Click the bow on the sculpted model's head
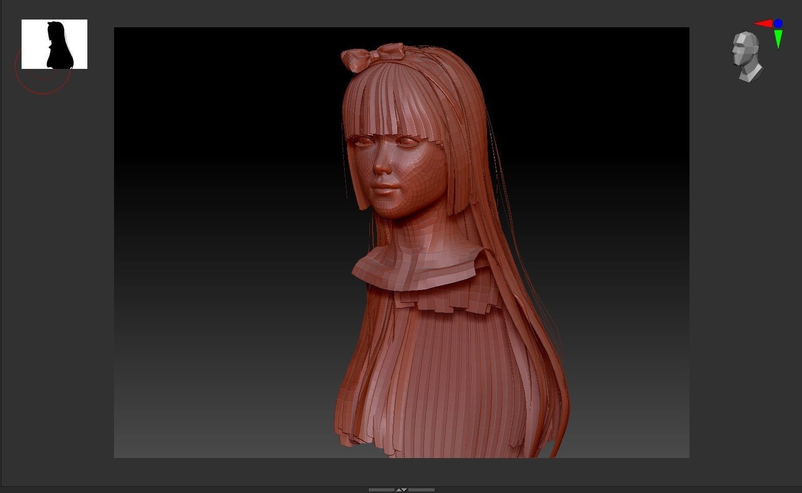 (x=373, y=56)
